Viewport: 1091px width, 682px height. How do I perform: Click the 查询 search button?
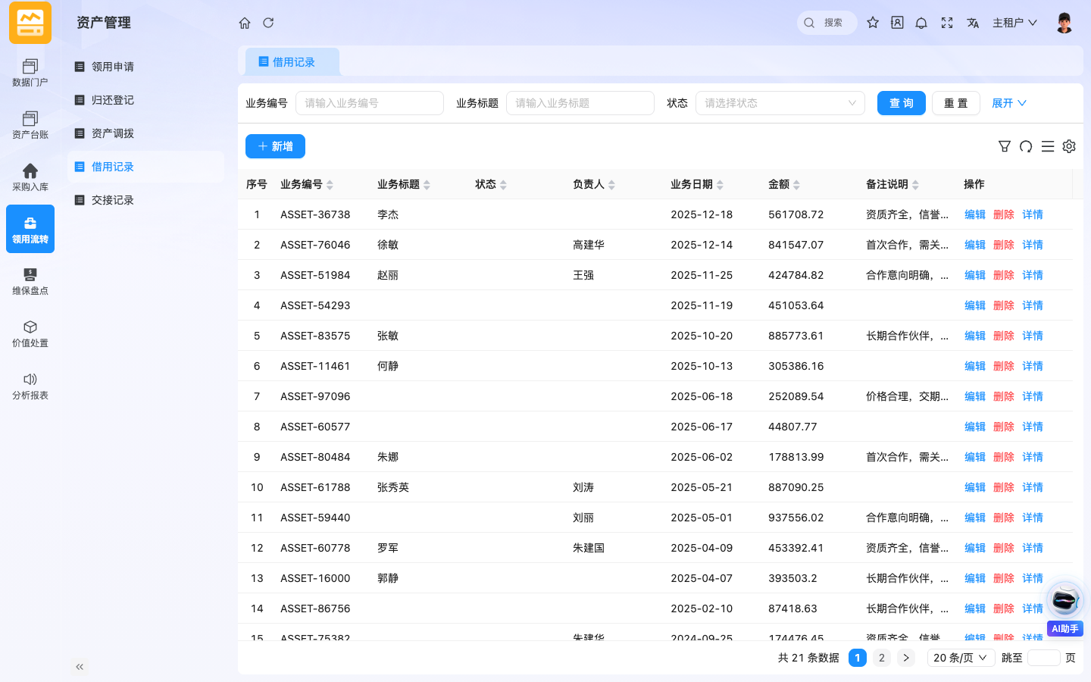click(x=902, y=103)
